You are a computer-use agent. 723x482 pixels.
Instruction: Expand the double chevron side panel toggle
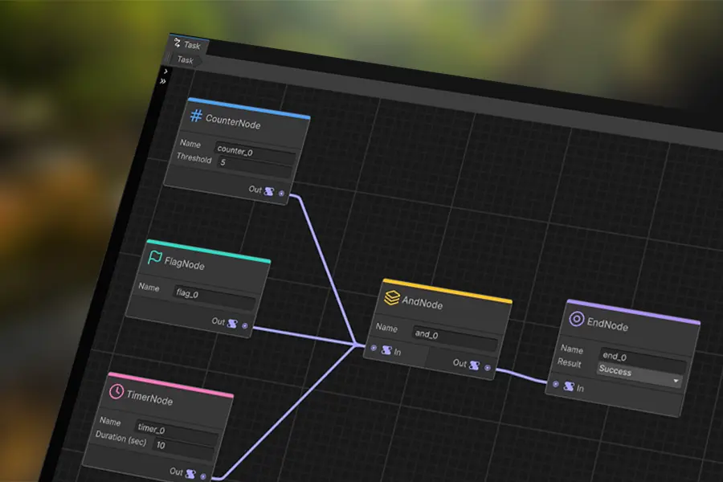tap(163, 81)
